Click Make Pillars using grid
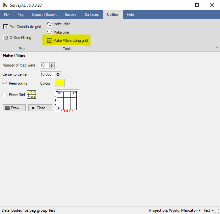 coord(67,40)
